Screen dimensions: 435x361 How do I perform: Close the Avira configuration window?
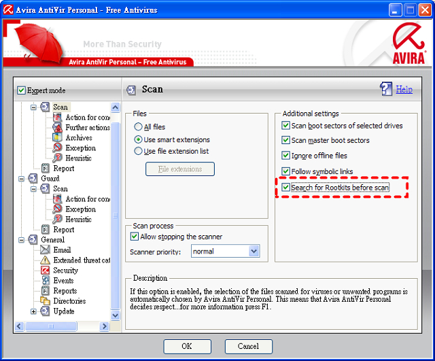click(425, 10)
